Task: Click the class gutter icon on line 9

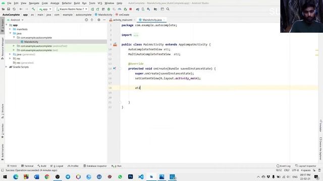Action: [115, 44]
